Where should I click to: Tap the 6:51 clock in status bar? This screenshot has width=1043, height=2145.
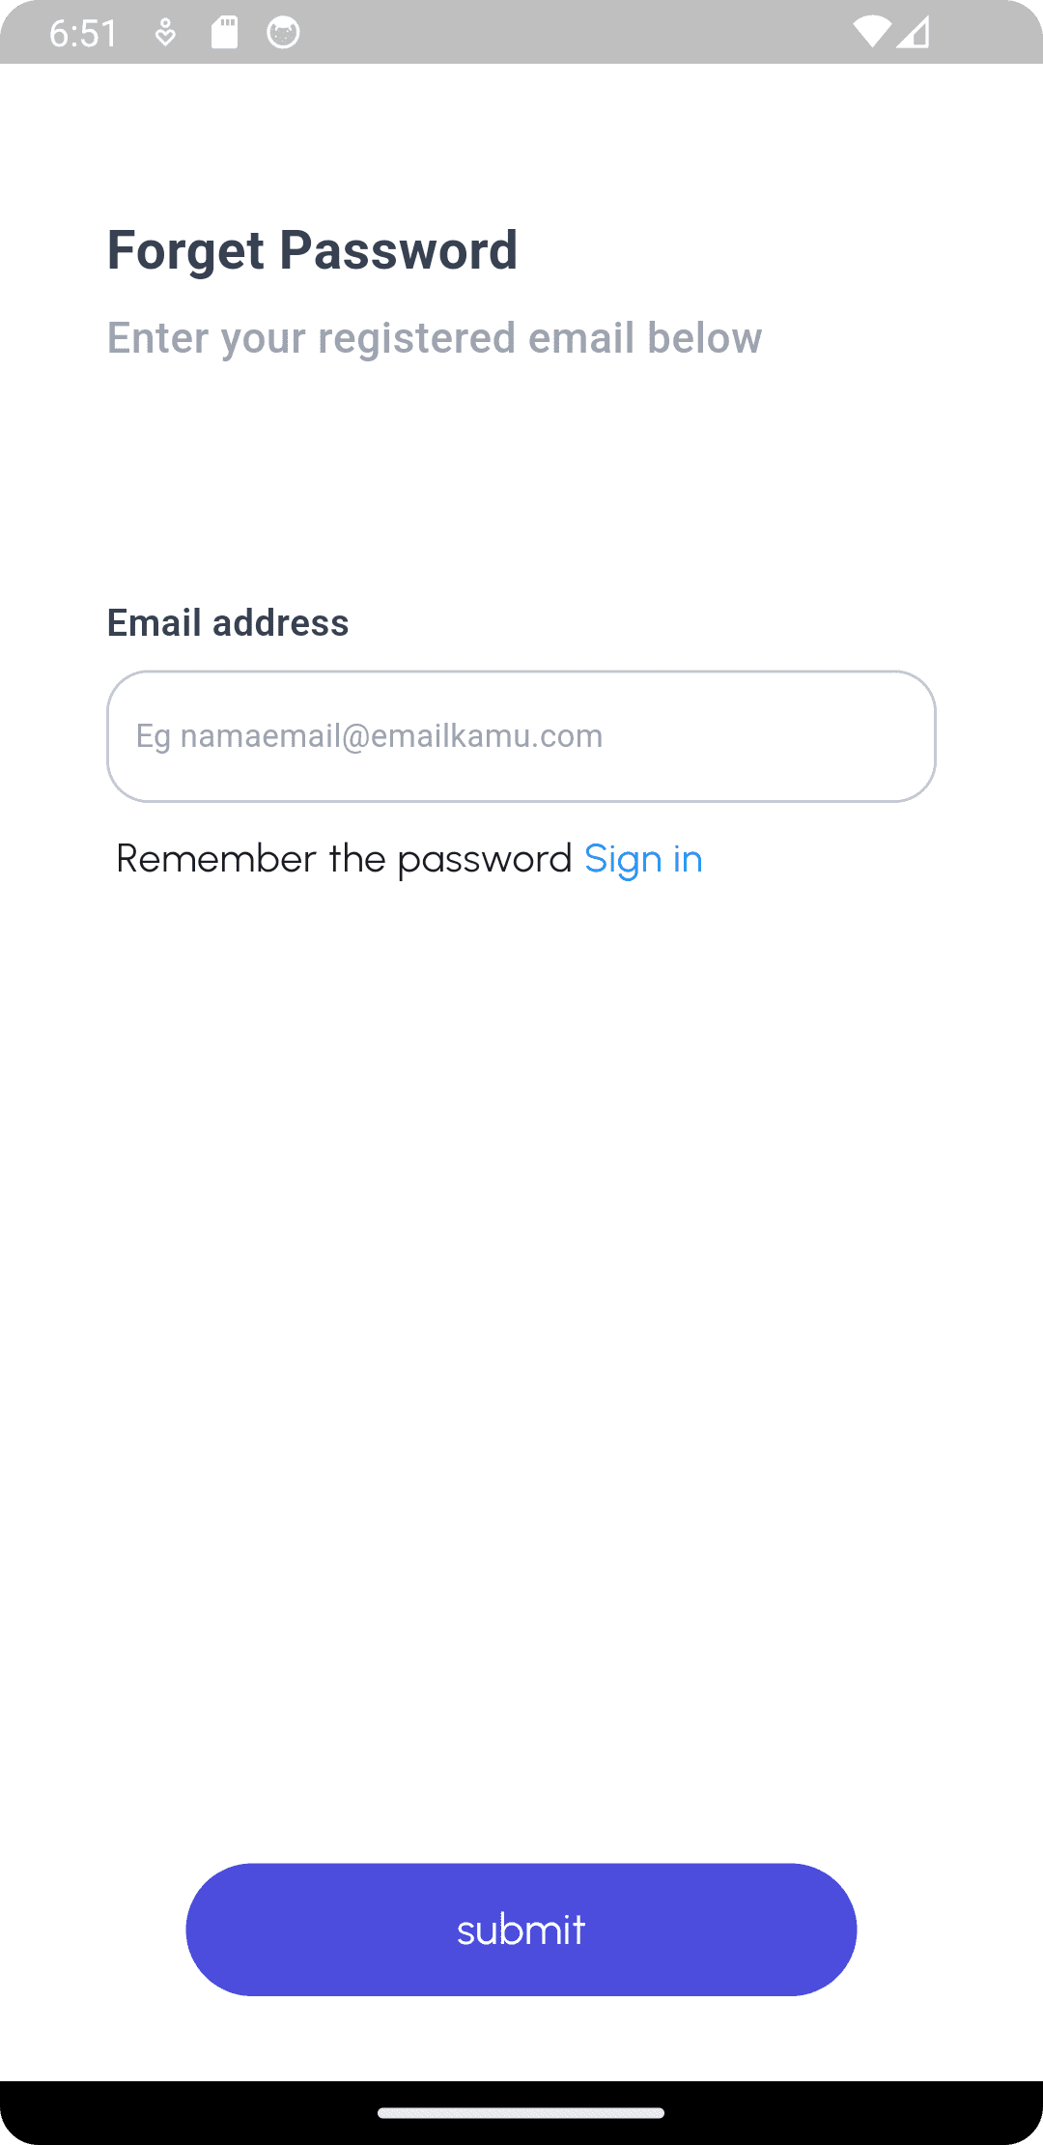(x=83, y=34)
